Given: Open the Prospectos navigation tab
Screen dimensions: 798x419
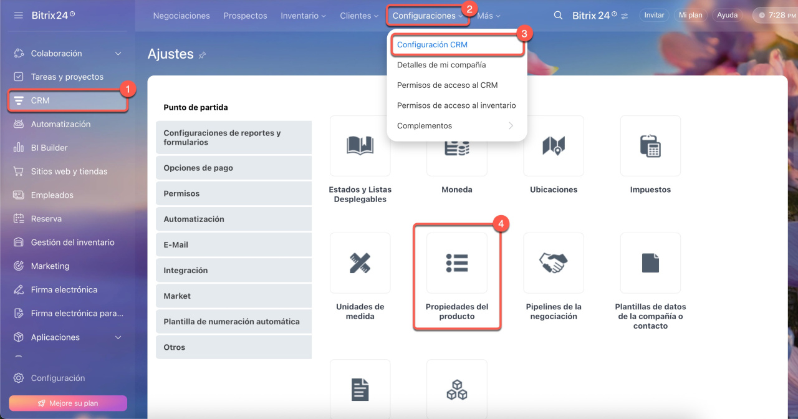Looking at the screenshot, I should [x=245, y=16].
